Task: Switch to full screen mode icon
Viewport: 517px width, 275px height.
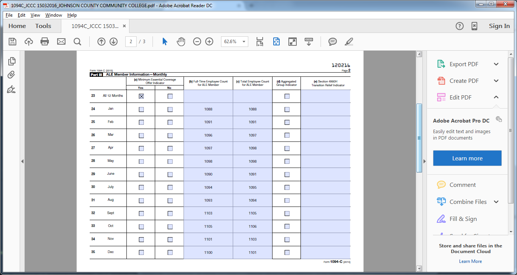Action: pos(292,42)
